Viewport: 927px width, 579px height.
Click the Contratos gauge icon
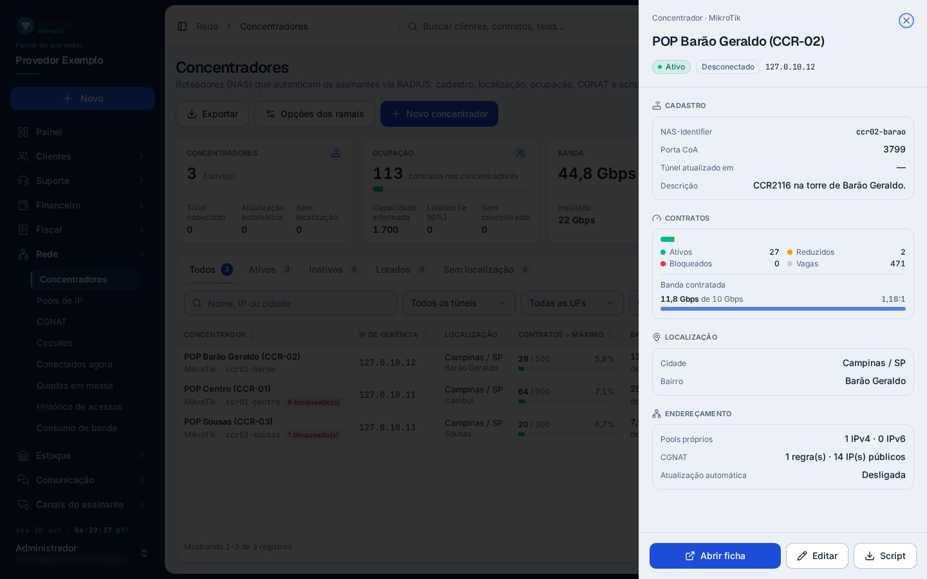pyautogui.click(x=657, y=218)
